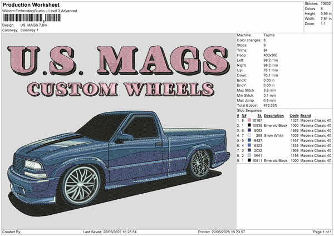This screenshot has height=236, width=334.
Task: Select the 'Snow White' description text
Action: click(x=273, y=135)
